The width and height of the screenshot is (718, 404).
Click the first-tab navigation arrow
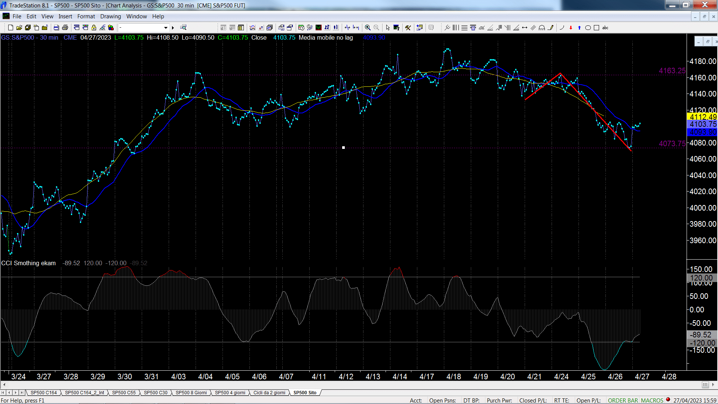click(x=3, y=393)
